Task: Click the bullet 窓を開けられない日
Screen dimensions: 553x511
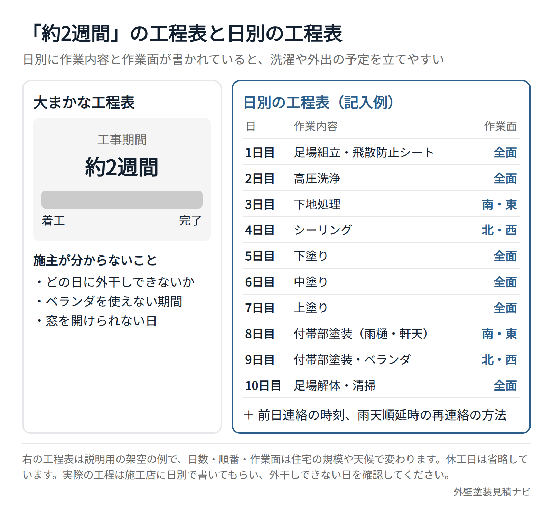Action: [97, 321]
